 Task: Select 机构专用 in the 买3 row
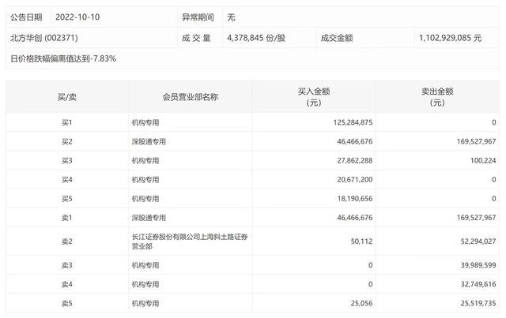[145, 160]
